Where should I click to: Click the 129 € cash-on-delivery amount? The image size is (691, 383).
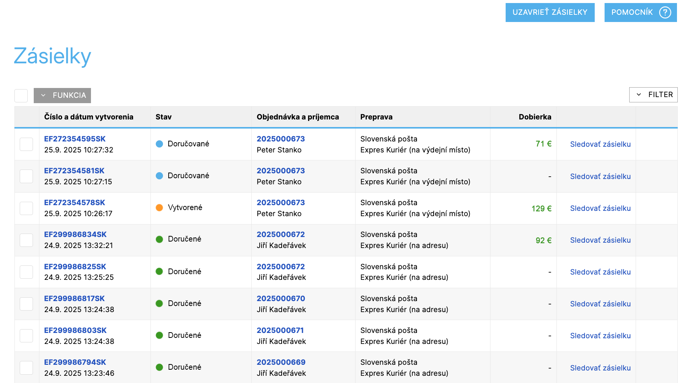pos(541,209)
